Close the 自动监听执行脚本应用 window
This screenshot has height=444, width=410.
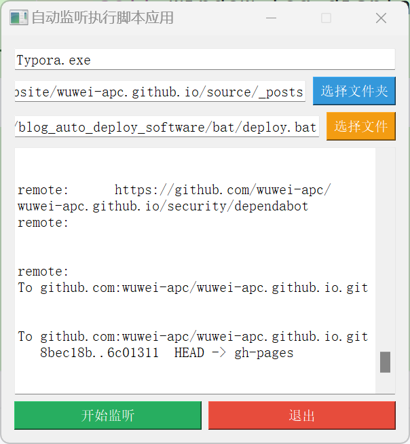(381, 18)
